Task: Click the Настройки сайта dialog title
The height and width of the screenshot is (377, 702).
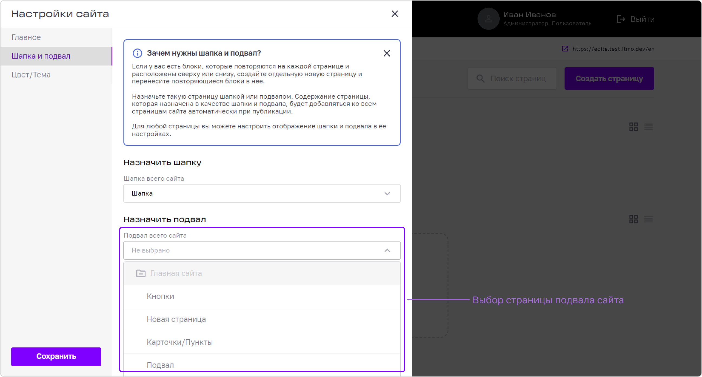Action: click(60, 14)
